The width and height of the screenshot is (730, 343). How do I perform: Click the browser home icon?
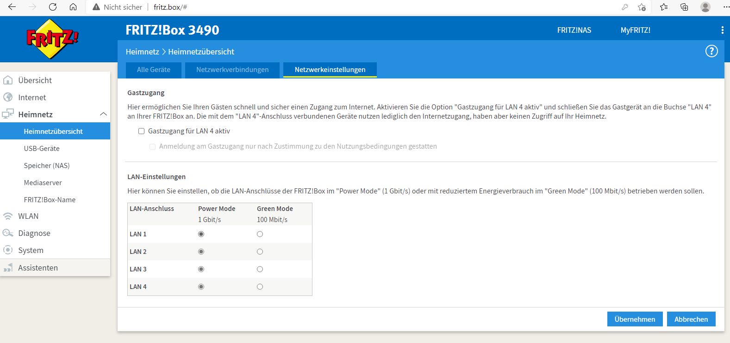click(73, 7)
